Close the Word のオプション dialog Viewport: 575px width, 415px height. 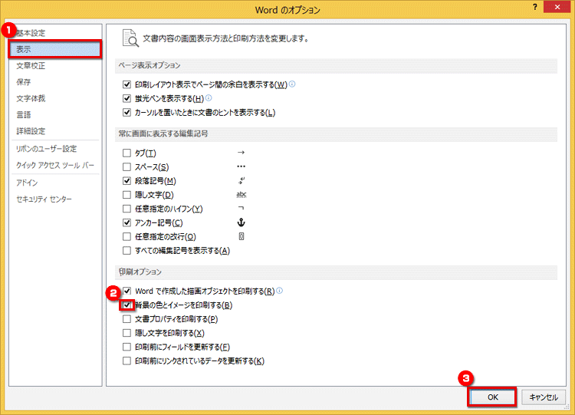(x=557, y=7)
